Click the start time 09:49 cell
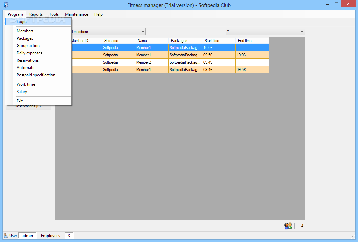The height and width of the screenshot is (242, 358). click(219, 62)
